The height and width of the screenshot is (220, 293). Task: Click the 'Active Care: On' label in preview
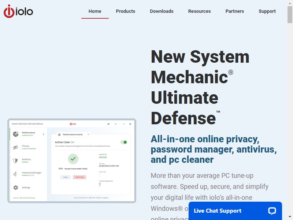click(x=64, y=142)
